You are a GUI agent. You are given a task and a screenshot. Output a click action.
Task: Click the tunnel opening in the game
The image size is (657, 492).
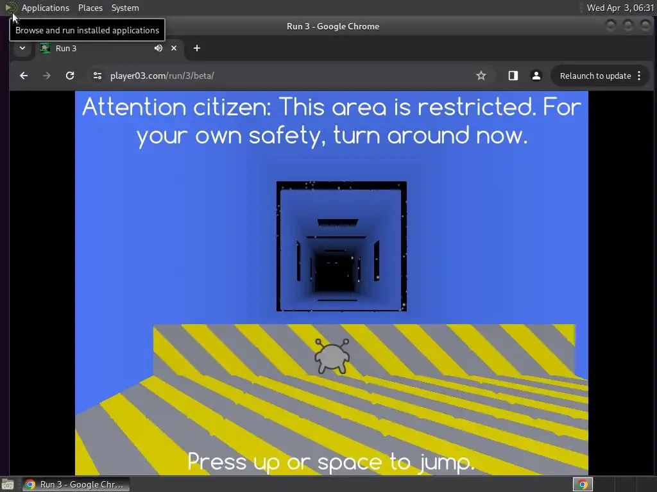[341, 246]
